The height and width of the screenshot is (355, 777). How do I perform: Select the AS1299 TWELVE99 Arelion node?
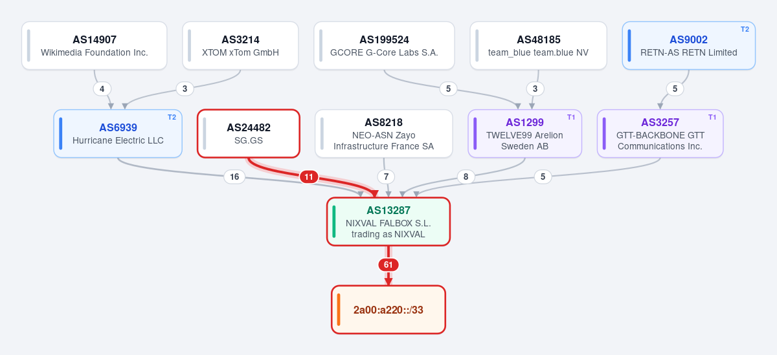point(525,134)
